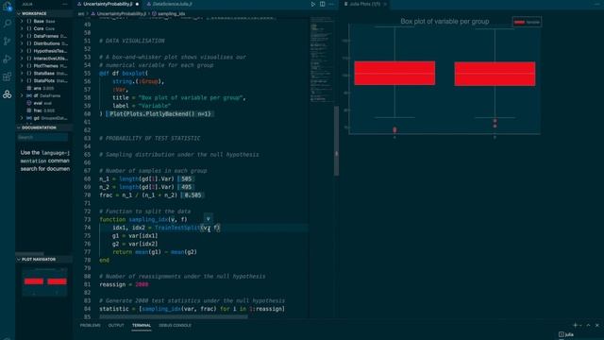Open more actions in the plot pane
The height and width of the screenshot is (340, 604).
point(596,4)
